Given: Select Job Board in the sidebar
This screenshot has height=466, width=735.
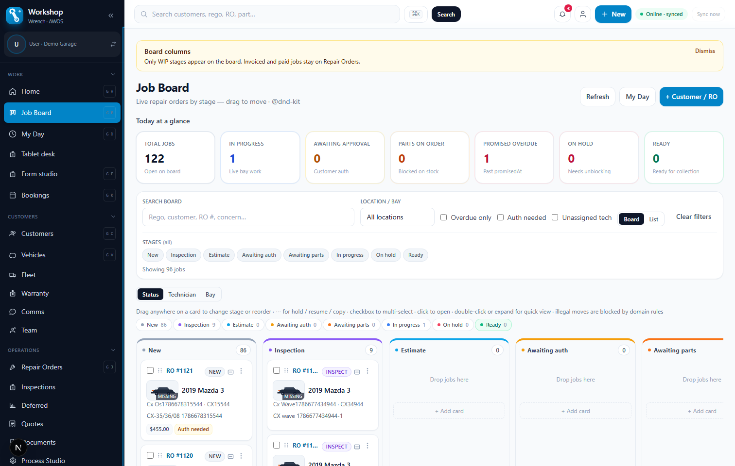Looking at the screenshot, I should tap(62, 113).
